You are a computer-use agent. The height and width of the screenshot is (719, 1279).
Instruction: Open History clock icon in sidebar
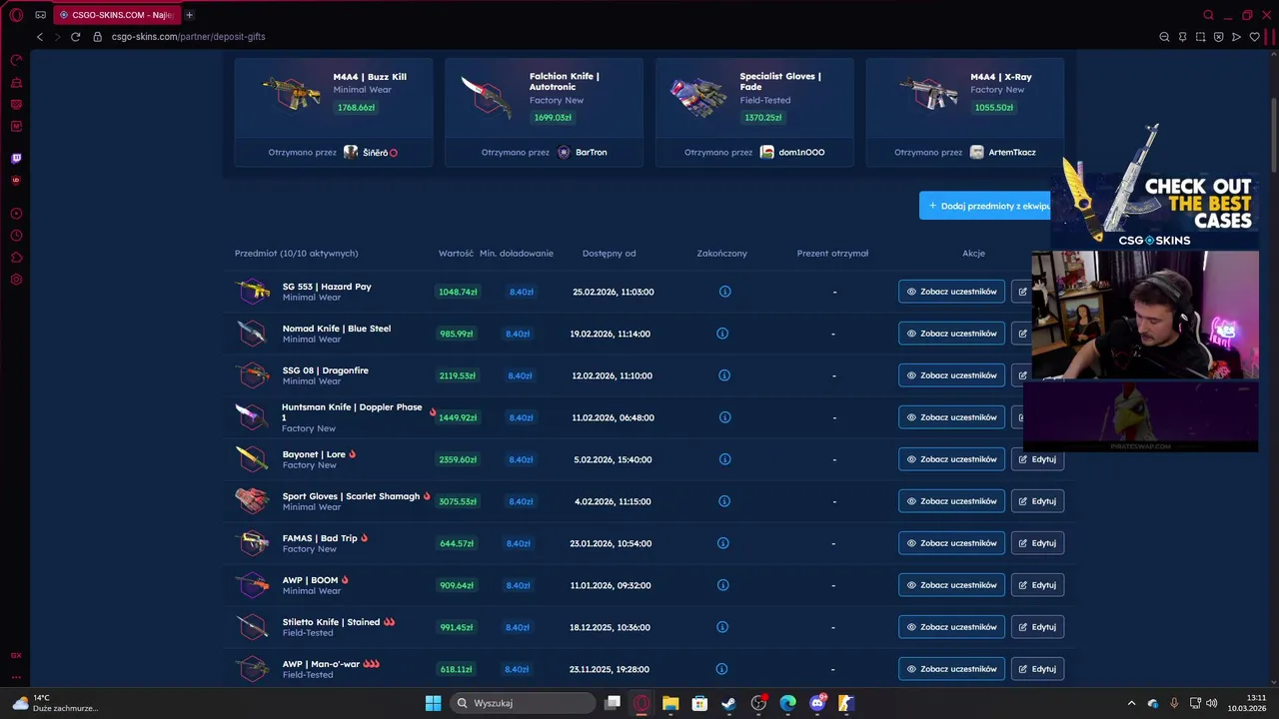pyautogui.click(x=16, y=236)
